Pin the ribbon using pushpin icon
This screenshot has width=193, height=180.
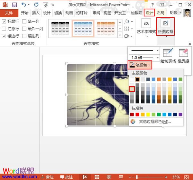click(x=189, y=44)
